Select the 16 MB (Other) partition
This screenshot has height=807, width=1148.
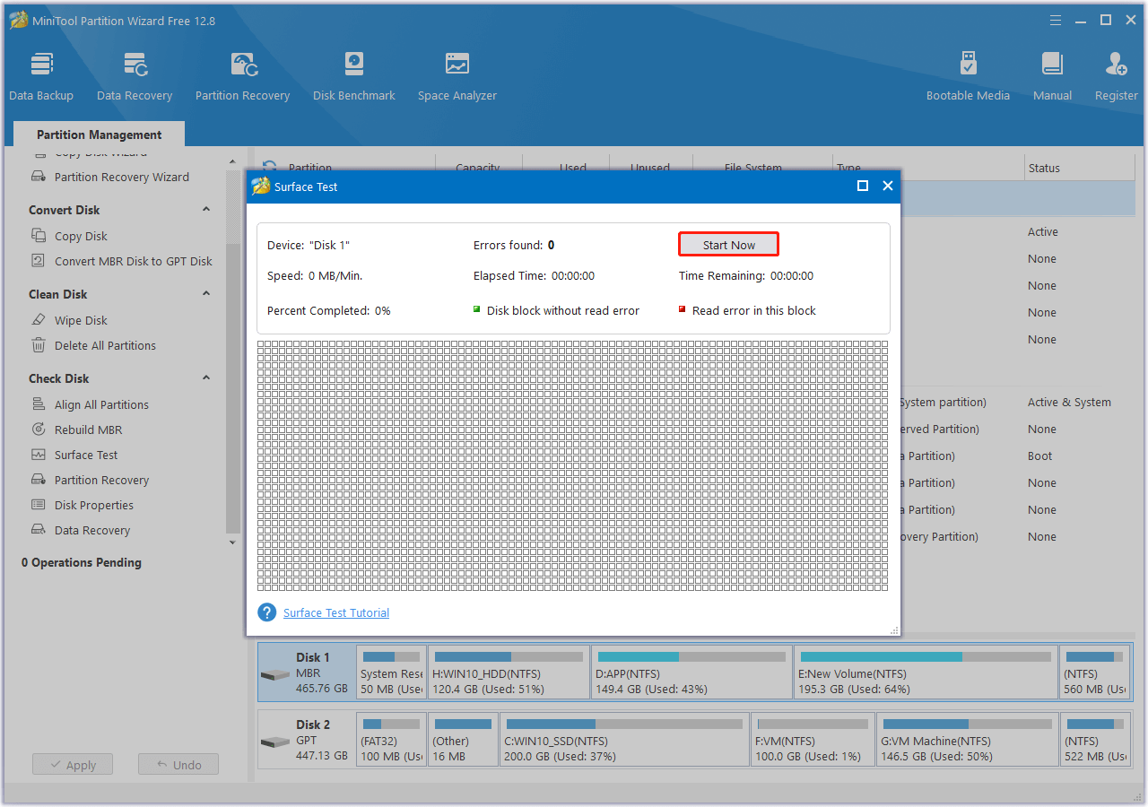point(463,739)
